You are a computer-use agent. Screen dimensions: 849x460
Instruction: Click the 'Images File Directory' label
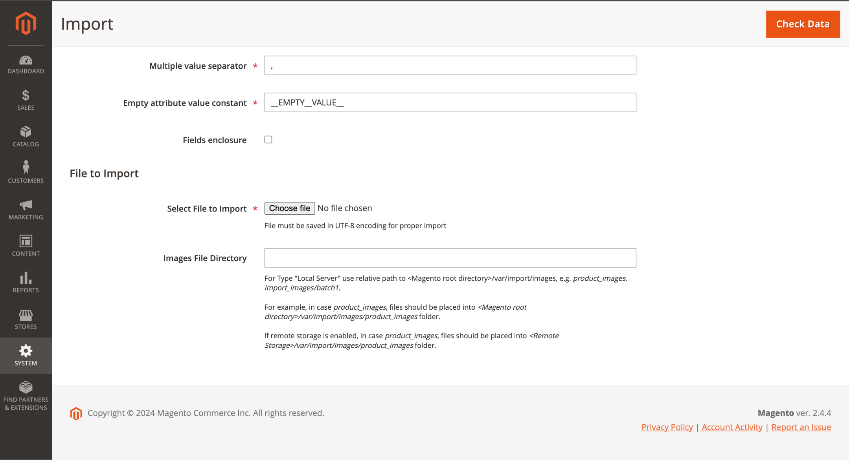pyautogui.click(x=205, y=258)
